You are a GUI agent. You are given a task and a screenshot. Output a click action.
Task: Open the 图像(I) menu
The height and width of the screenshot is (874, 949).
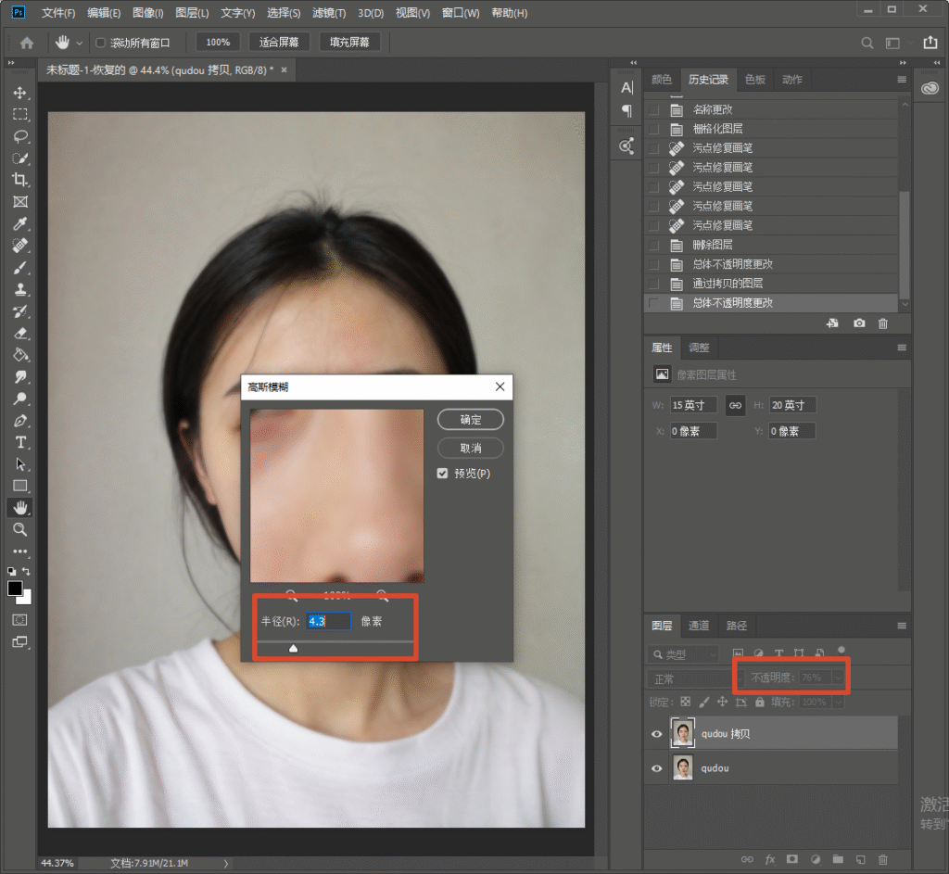(x=147, y=13)
